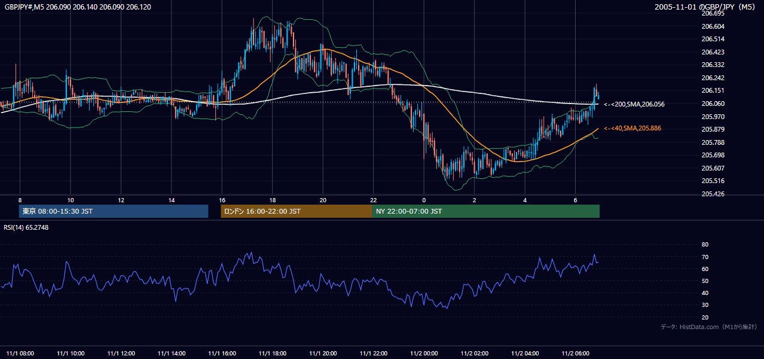The height and width of the screenshot is (359, 764).
Task: Click price axis value 205.516
Action: (x=713, y=181)
